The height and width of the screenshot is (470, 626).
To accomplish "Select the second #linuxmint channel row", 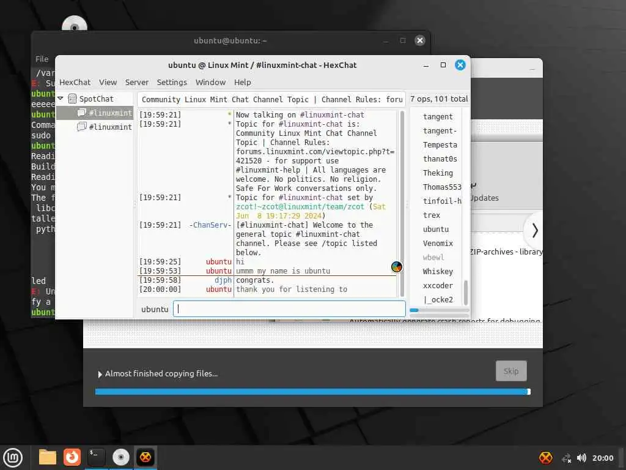I will tap(95, 127).
